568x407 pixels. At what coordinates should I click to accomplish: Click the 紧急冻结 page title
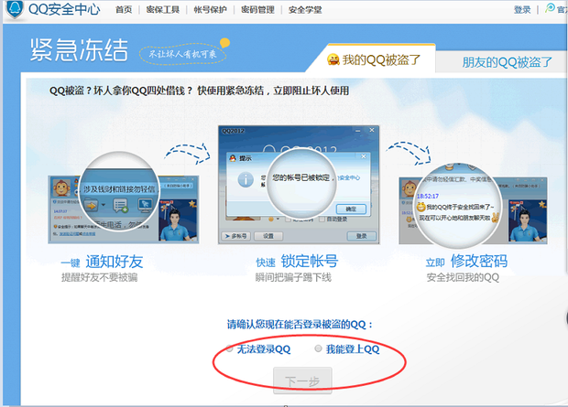pyautogui.click(x=79, y=49)
